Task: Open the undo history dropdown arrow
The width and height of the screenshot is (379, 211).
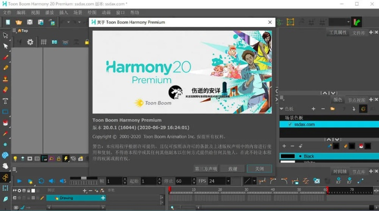Action: tap(69, 22)
